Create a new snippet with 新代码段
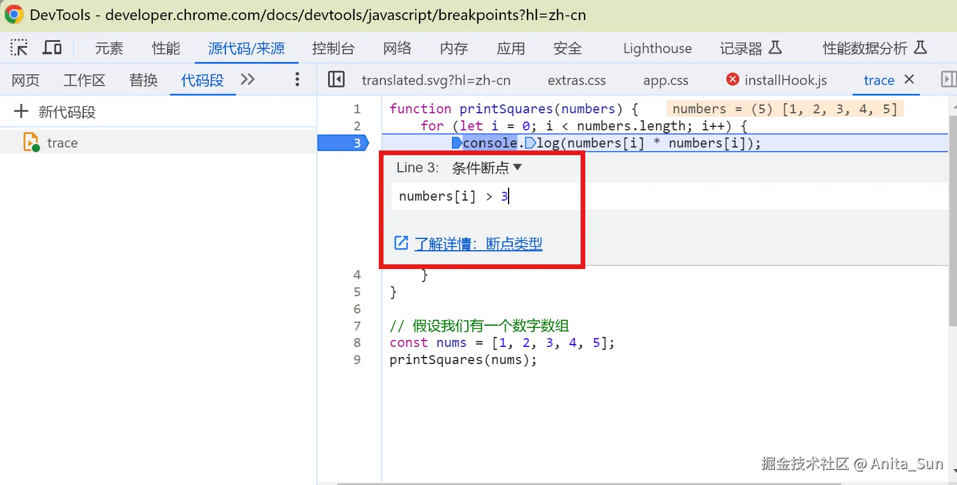Screen dimensions: 957x485 tap(55, 112)
